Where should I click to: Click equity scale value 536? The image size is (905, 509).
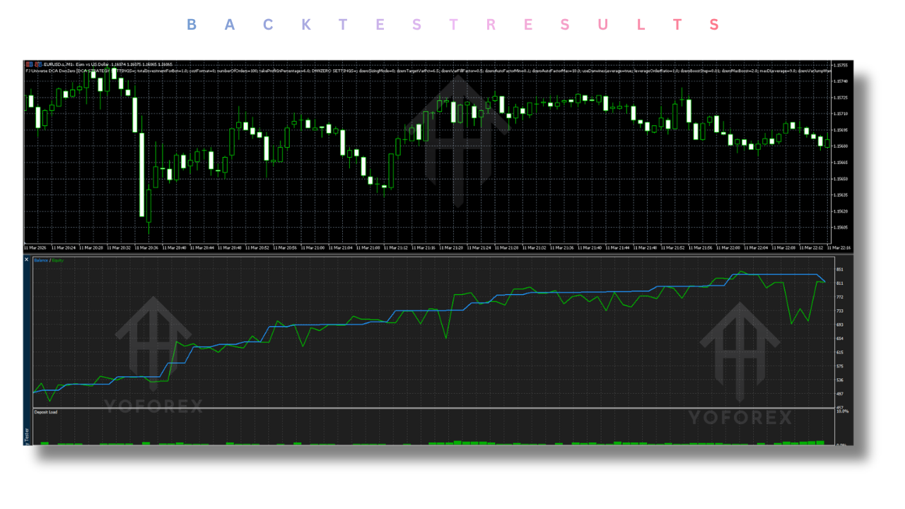(840, 380)
